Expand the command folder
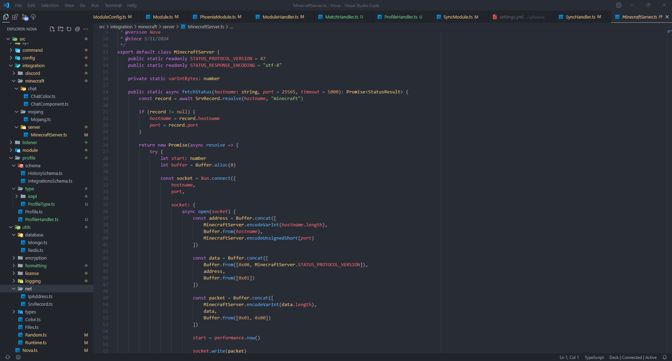The image size is (672, 361). point(11,50)
